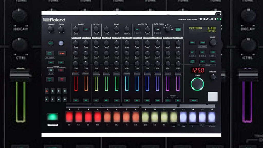
Task: Select the SD instrument button below faders
Action: tap(86, 100)
